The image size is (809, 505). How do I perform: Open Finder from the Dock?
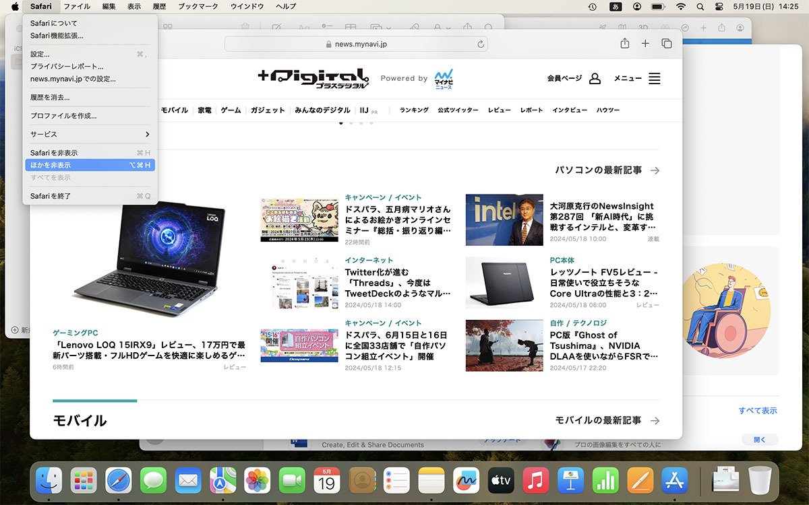49,481
